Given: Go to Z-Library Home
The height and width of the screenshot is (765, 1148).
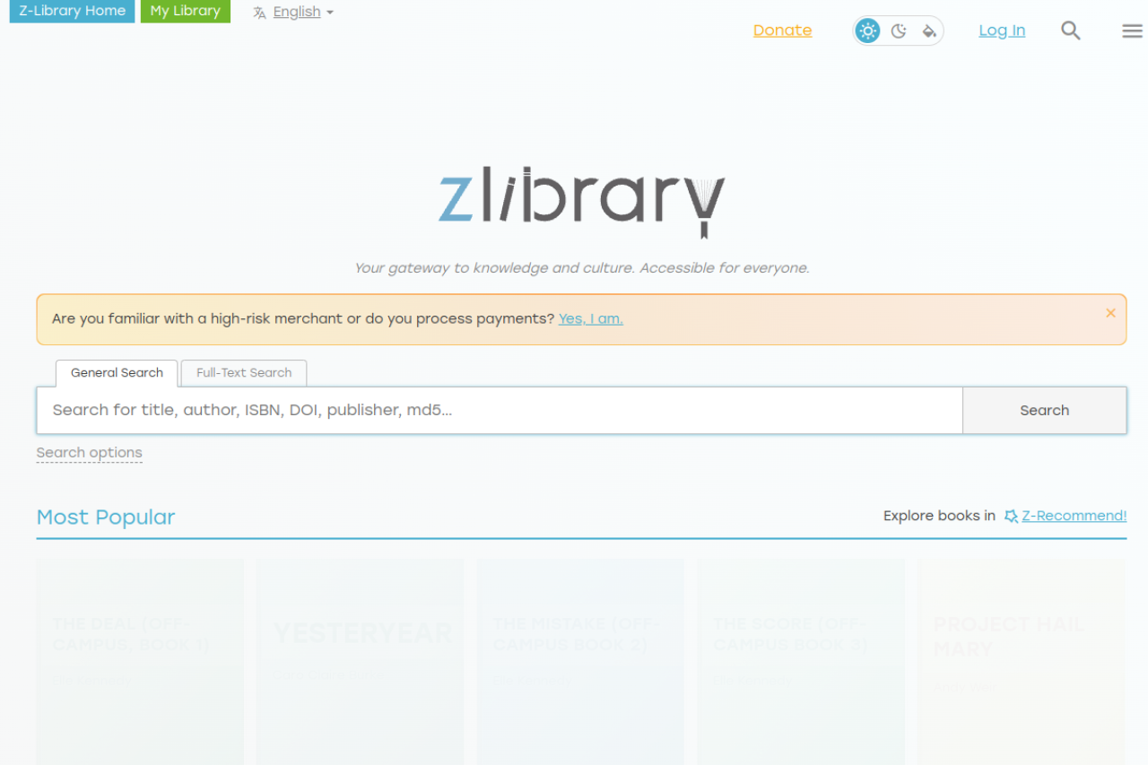Looking at the screenshot, I should tap(72, 12).
